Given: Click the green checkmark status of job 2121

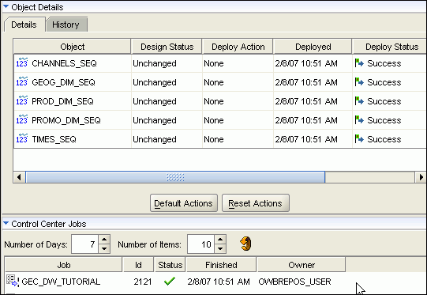Looking at the screenshot, I should click(170, 281).
